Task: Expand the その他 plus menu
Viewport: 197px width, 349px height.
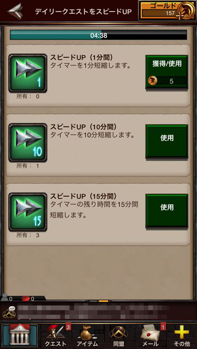Action: 182,336
